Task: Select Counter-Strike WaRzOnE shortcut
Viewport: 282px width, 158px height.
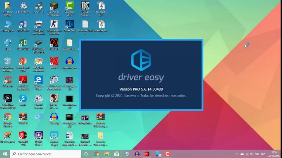Action: [54, 27]
